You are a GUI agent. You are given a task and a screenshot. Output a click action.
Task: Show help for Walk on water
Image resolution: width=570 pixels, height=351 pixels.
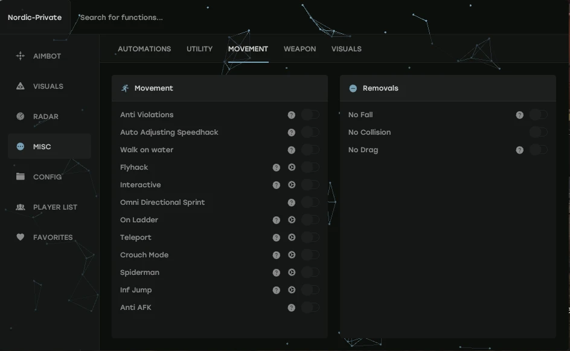coord(292,150)
